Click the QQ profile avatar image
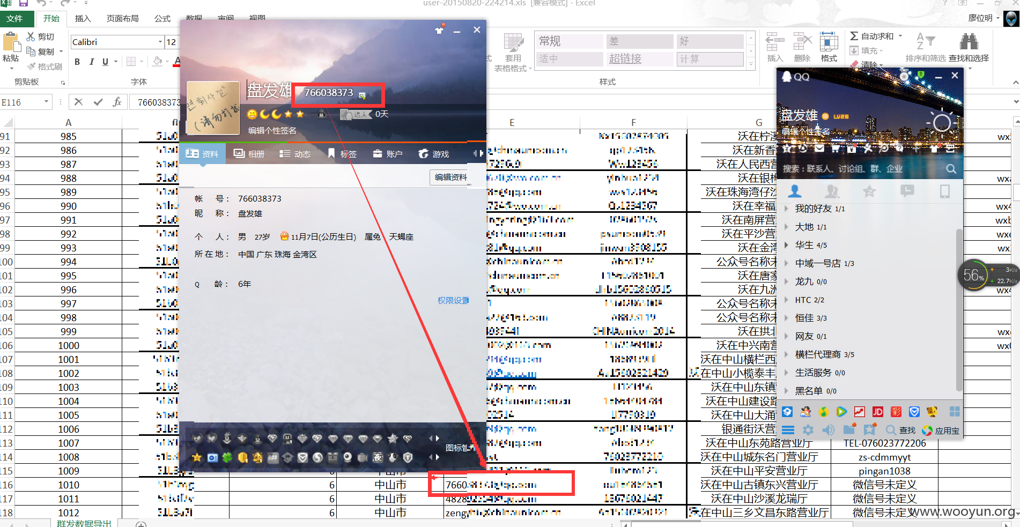Image resolution: width=1020 pixels, height=527 pixels. pyautogui.click(x=213, y=108)
